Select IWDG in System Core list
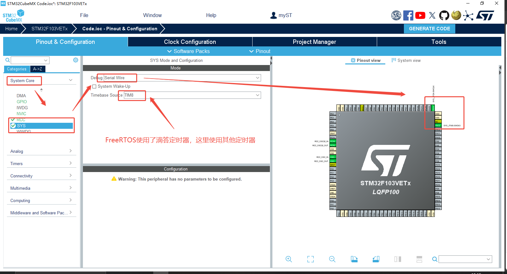The width and height of the screenshot is (507, 274). click(x=22, y=108)
